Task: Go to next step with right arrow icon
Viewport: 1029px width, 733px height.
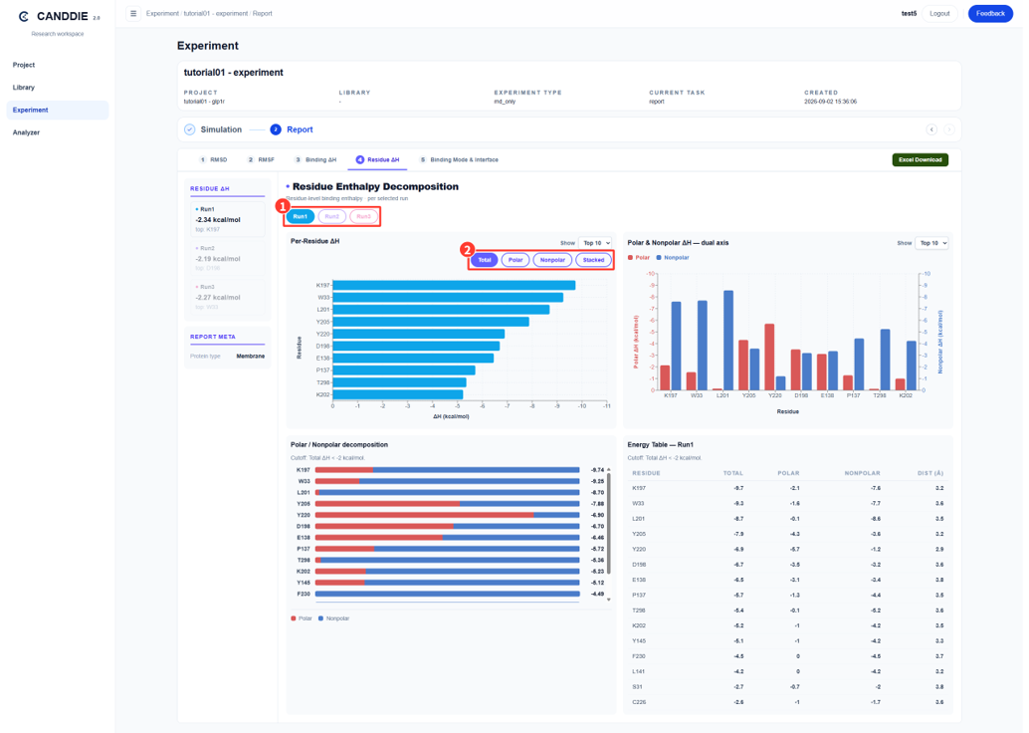Action: click(949, 129)
